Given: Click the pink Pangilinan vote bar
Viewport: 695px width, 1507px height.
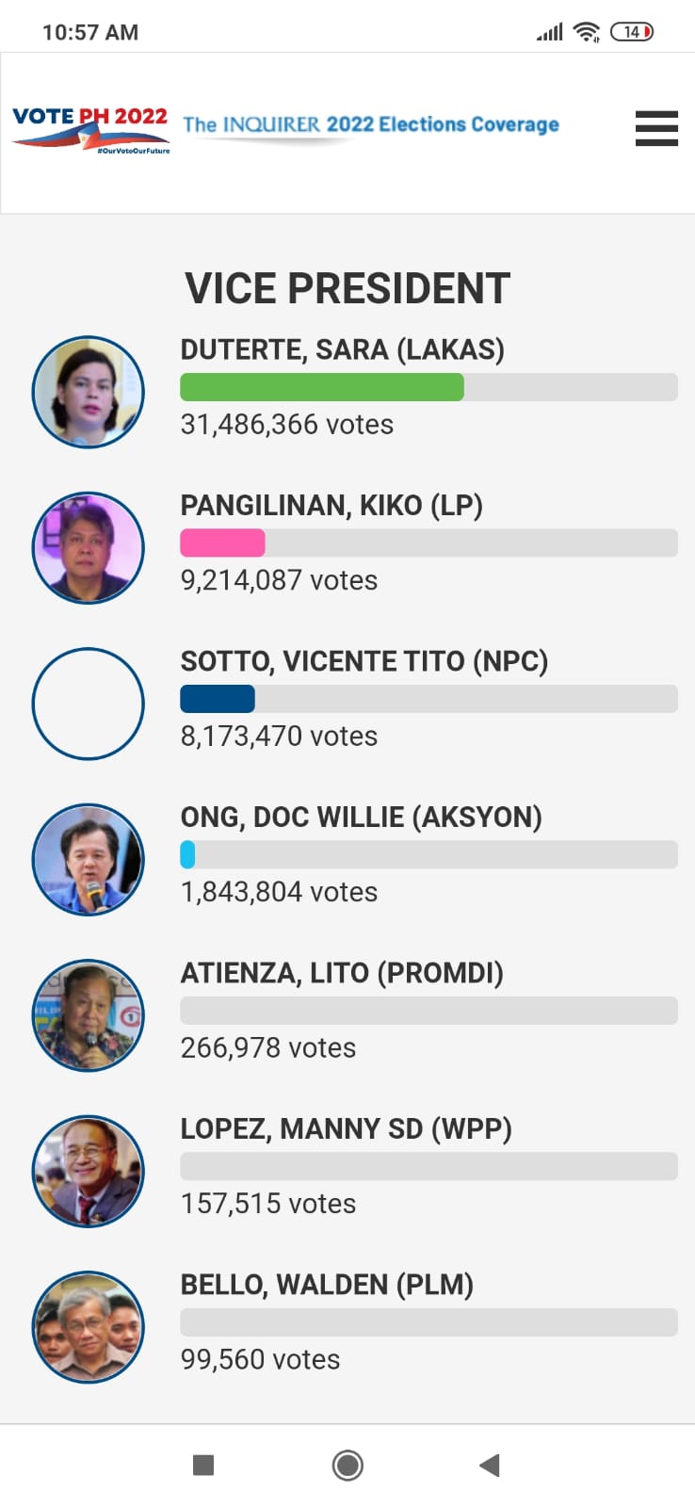Looking at the screenshot, I should click(x=222, y=543).
